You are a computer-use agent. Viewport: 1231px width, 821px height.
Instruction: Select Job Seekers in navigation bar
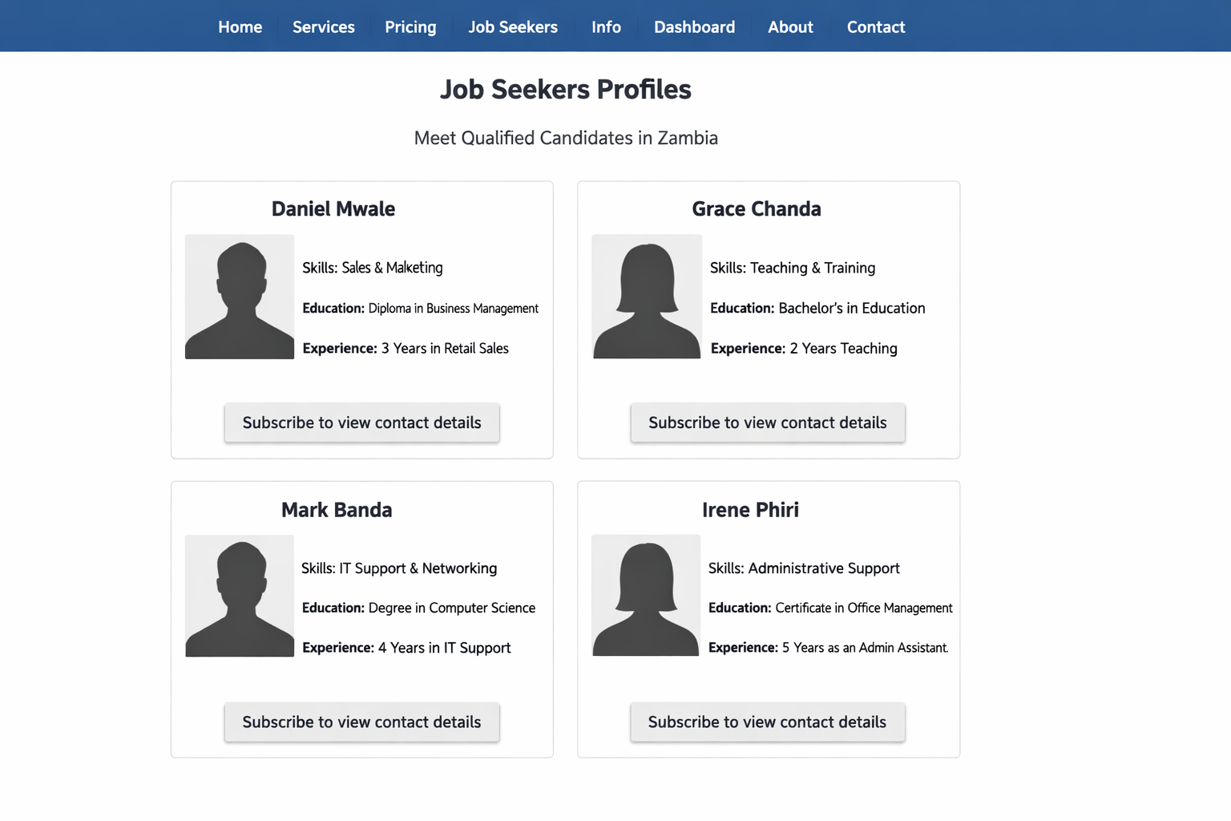pos(513,27)
